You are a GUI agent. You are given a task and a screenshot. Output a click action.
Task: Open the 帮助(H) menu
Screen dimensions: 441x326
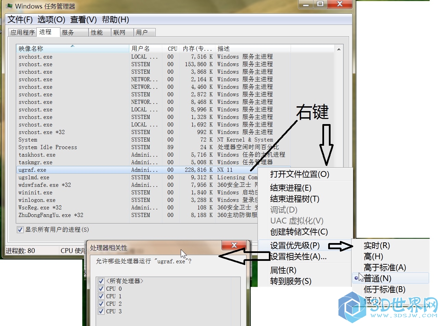tap(116, 20)
